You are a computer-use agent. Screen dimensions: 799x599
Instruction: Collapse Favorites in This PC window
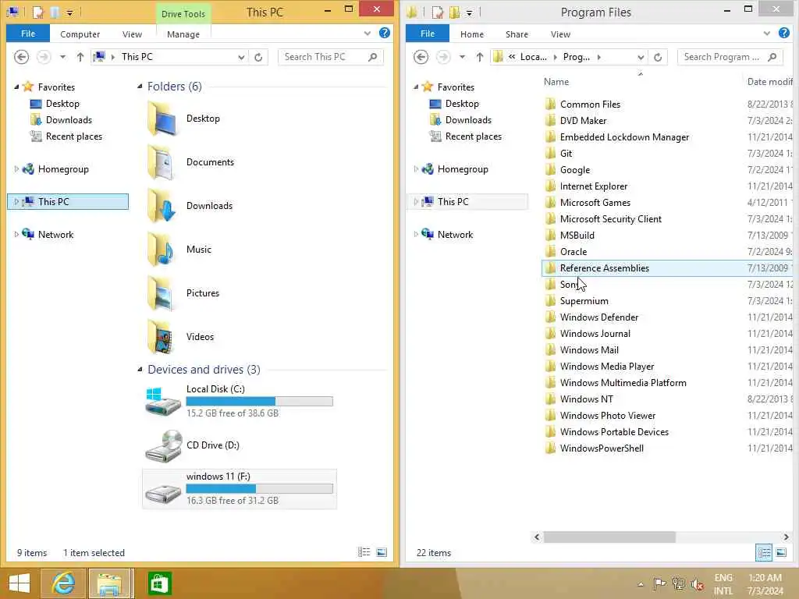tap(16, 87)
